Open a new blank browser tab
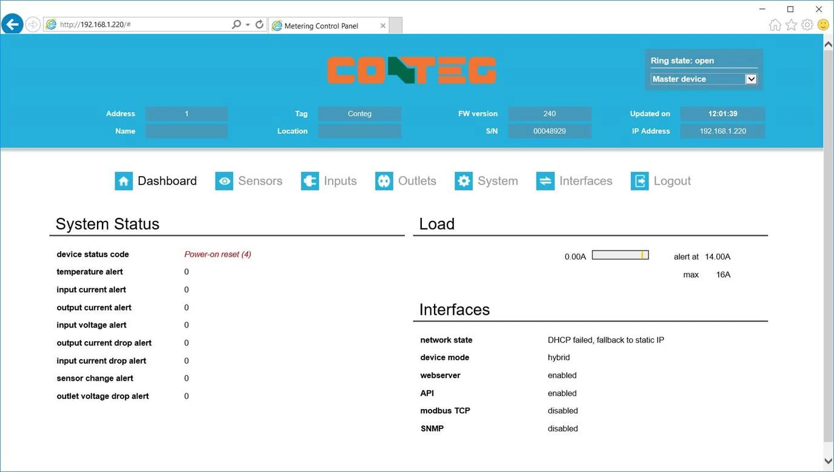Image resolution: width=834 pixels, height=472 pixels. coord(396,25)
